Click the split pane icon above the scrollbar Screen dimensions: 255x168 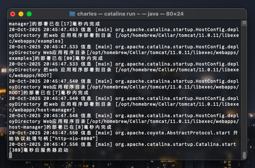[244, 23]
